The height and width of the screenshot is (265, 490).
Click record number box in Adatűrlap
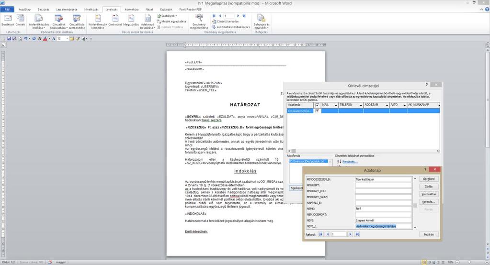point(339,234)
